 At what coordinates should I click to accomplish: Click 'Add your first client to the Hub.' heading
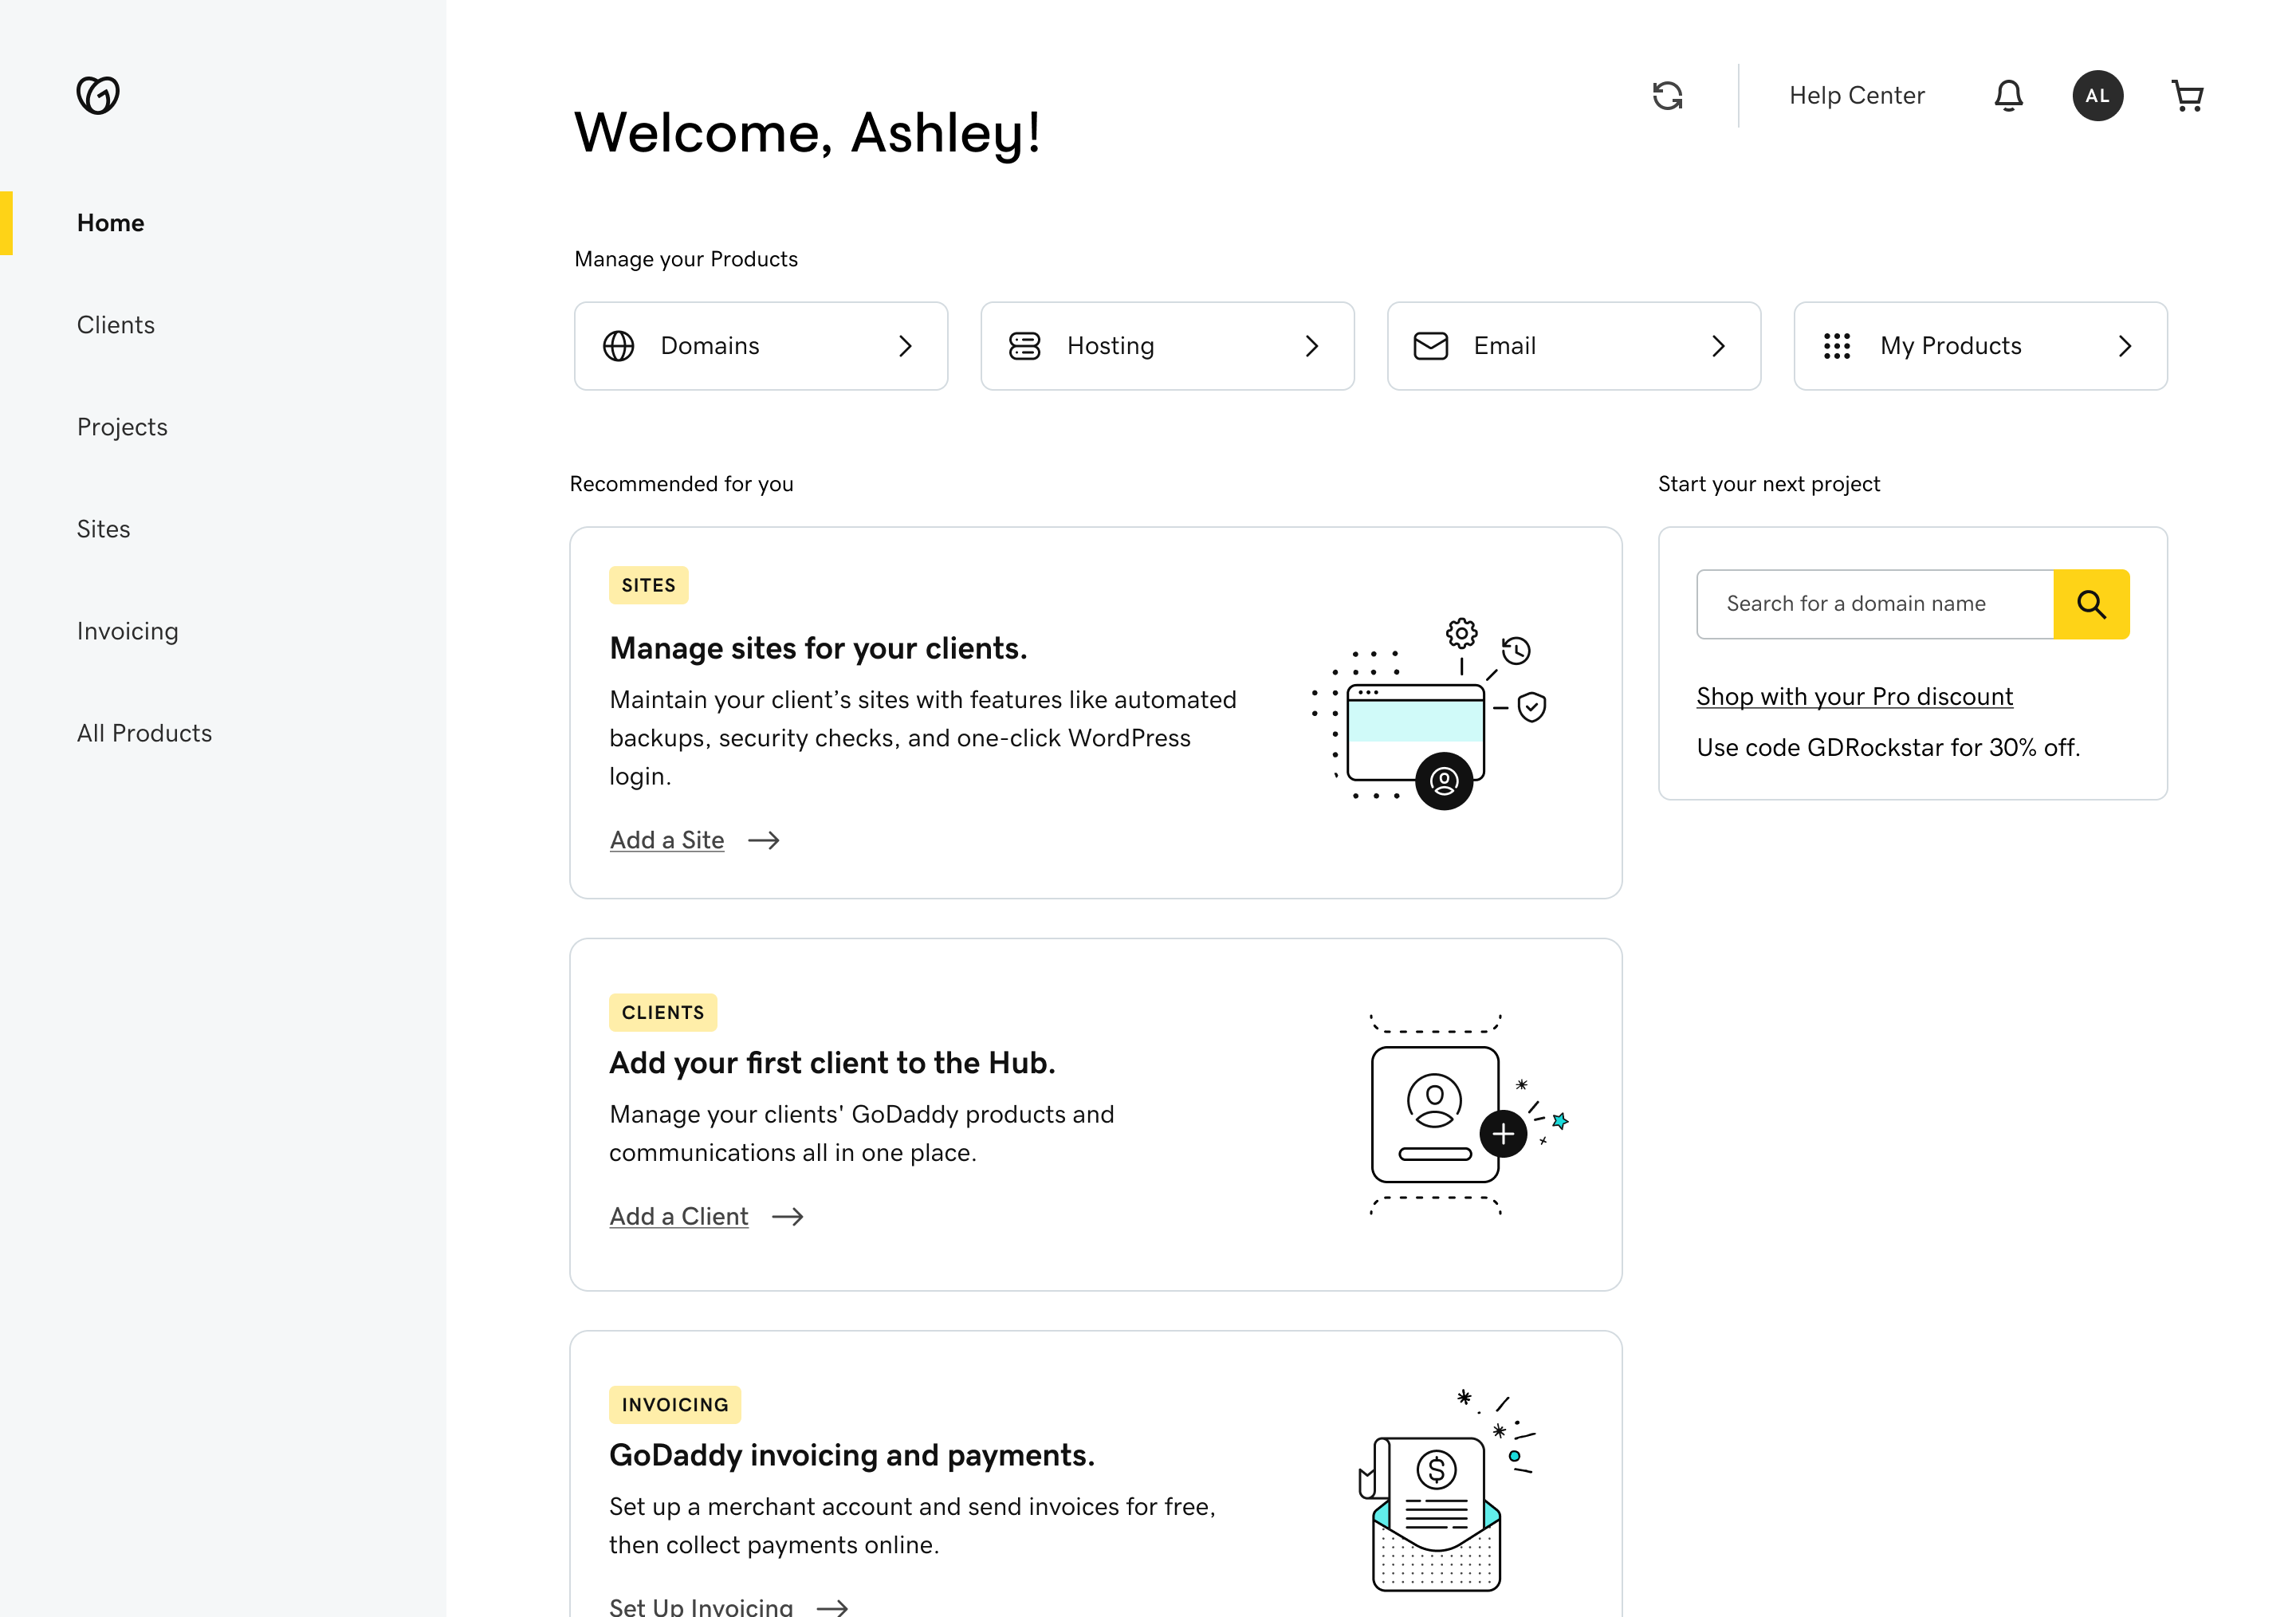[x=832, y=1062]
